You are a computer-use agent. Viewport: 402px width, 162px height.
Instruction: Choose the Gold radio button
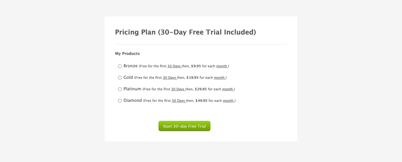click(x=120, y=78)
